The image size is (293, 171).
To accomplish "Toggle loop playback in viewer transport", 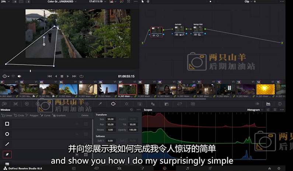I will click(81, 76).
